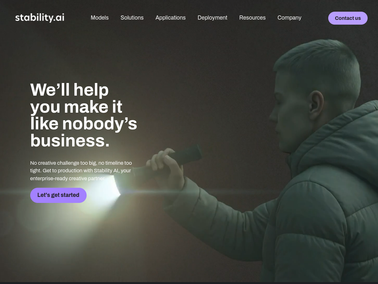Image resolution: width=378 pixels, height=284 pixels.
Task: Expand the Solutions navigation menu
Action: 132,18
